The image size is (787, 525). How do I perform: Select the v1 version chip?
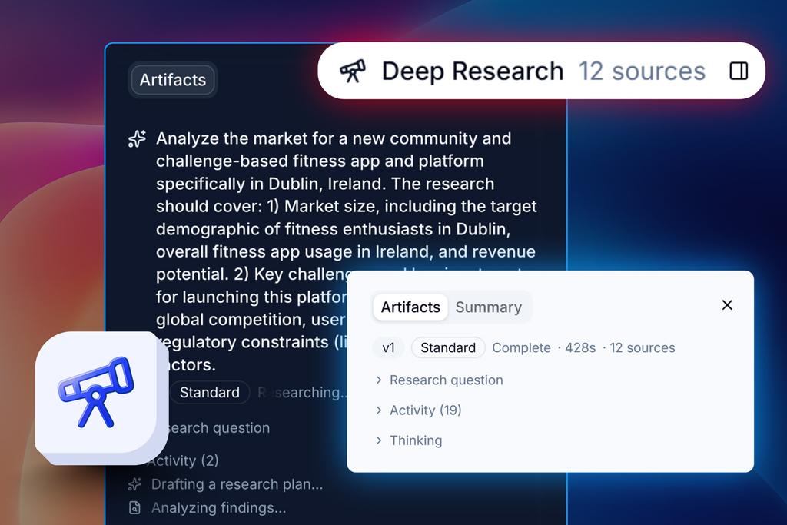(x=388, y=348)
